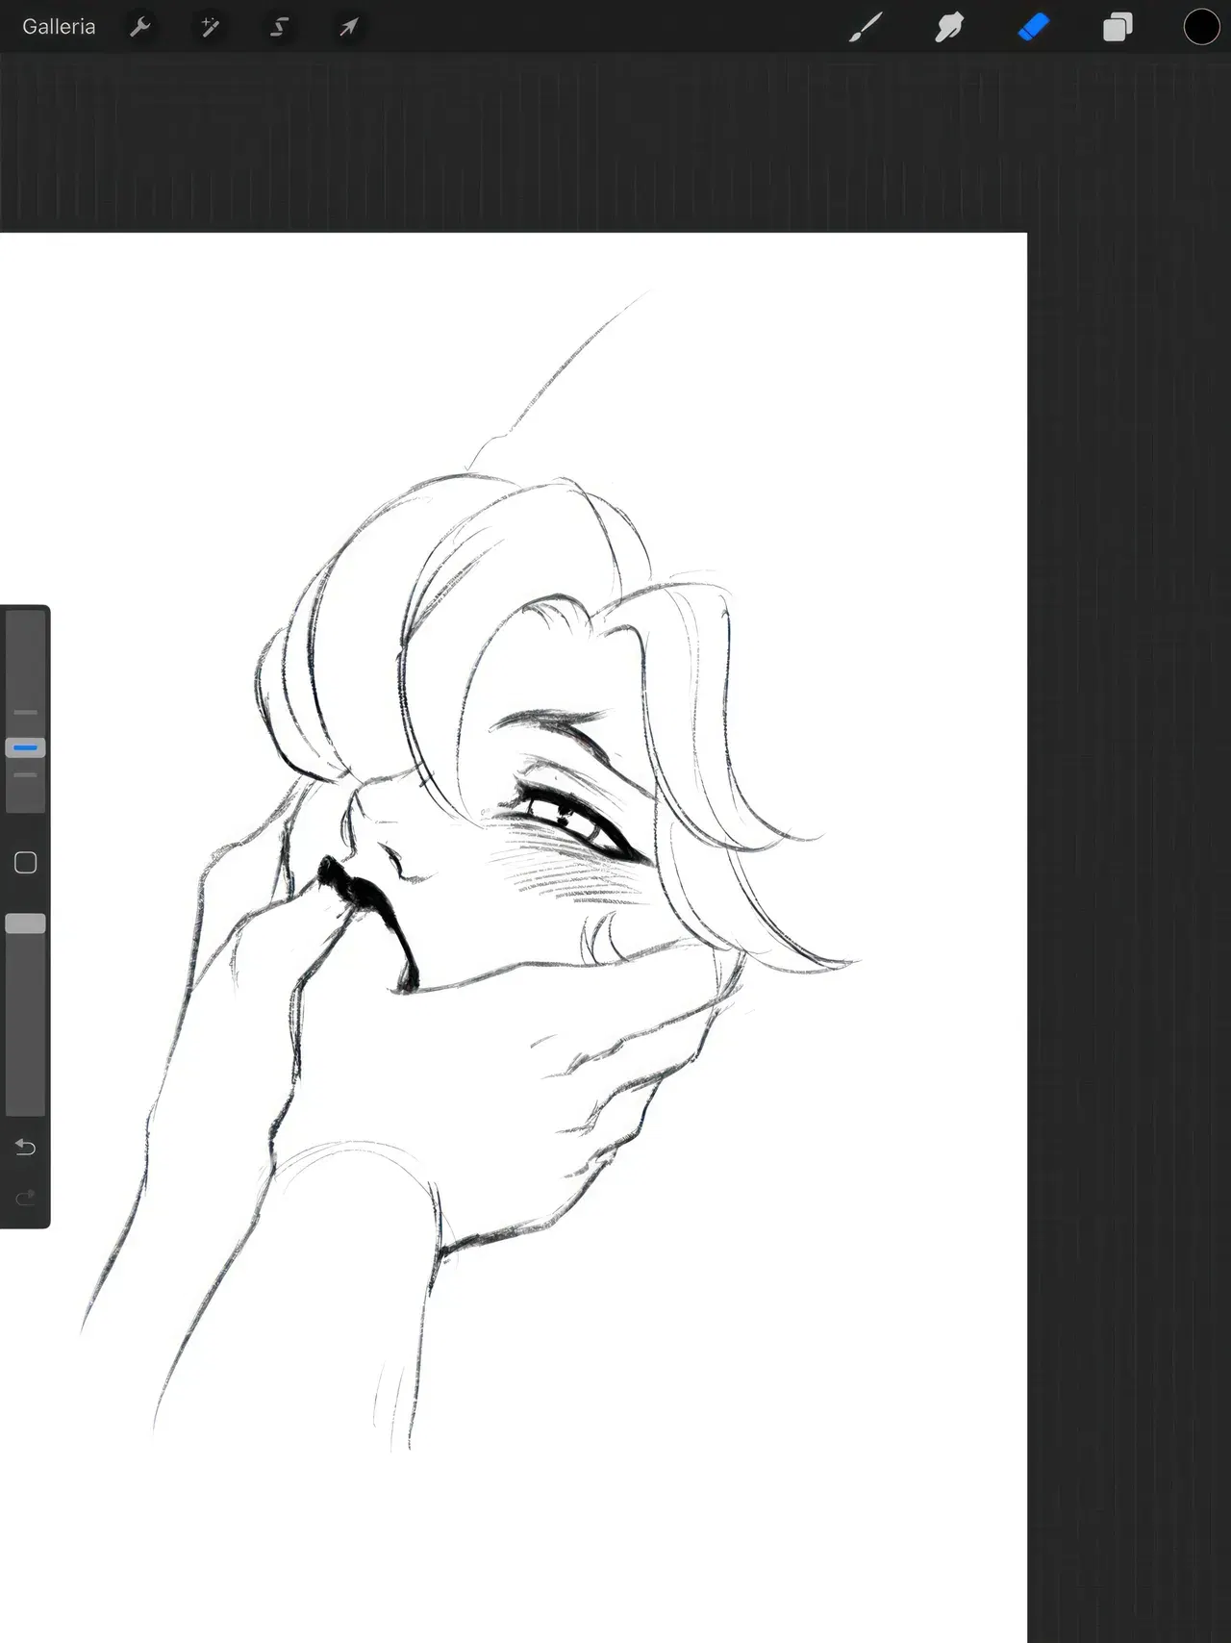Click the gray opacity slider handle
Viewport: 1231px width, 1643px height.
26,923
